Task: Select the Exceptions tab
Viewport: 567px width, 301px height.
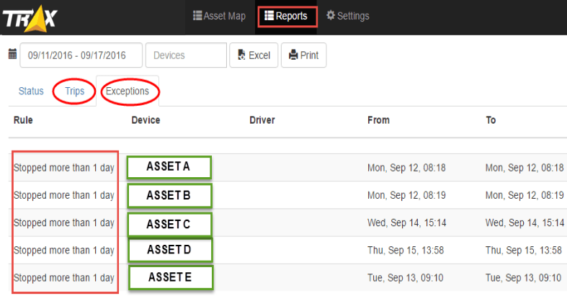Action: pos(128,91)
